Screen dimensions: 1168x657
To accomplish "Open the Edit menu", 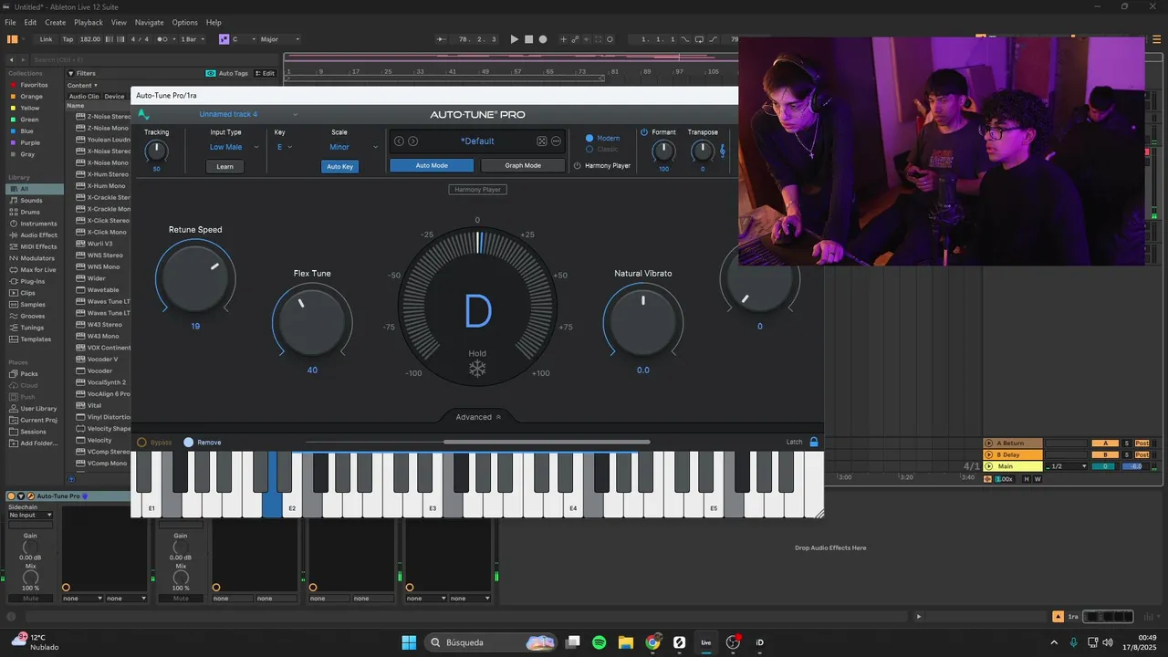I will pos(30,22).
